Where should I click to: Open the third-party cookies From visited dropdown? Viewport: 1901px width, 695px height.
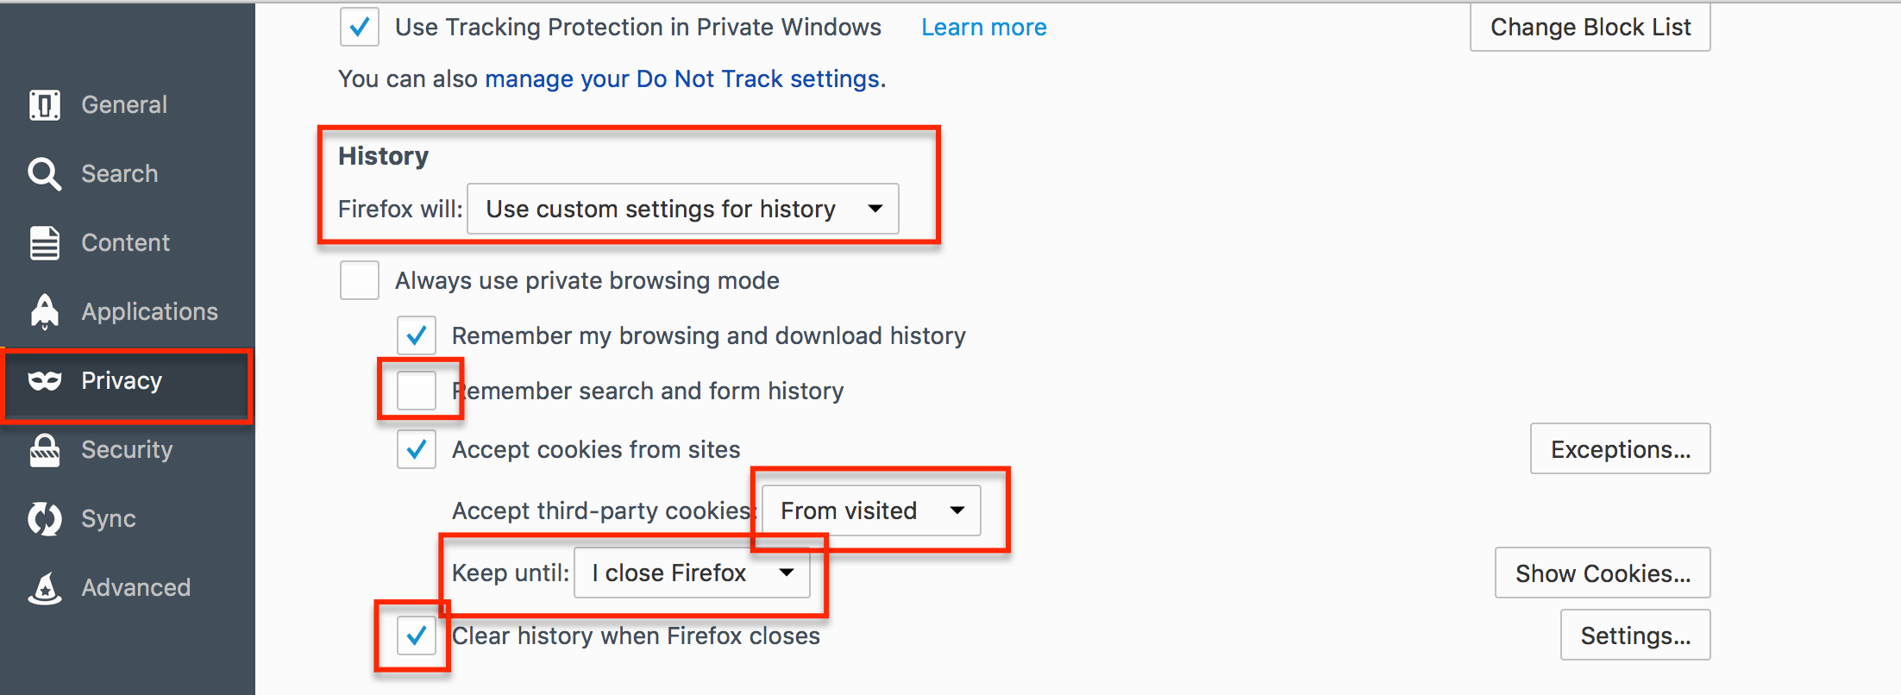(871, 510)
